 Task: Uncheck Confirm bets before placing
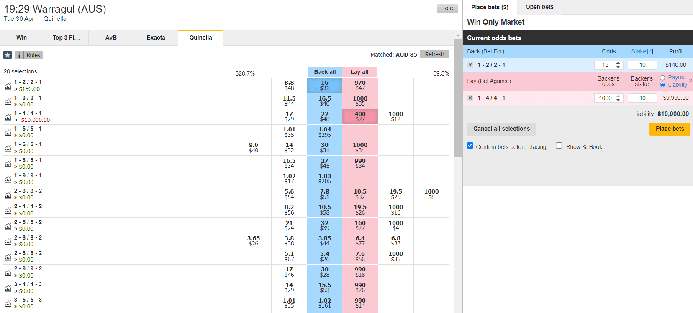[x=470, y=146]
